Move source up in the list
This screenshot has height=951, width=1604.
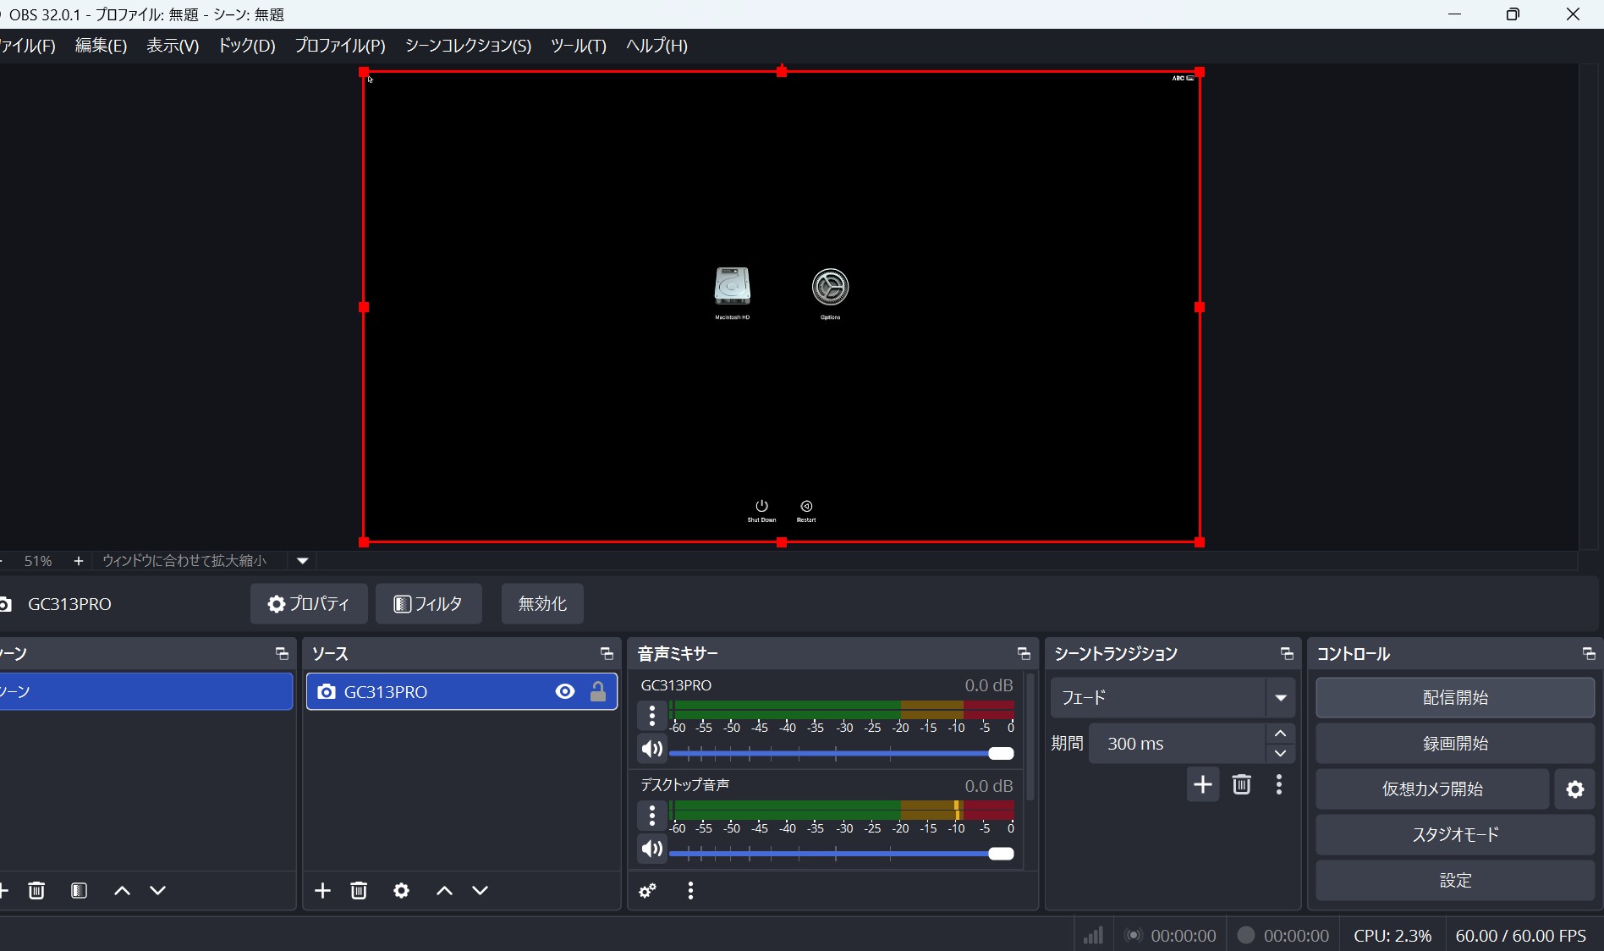(444, 890)
